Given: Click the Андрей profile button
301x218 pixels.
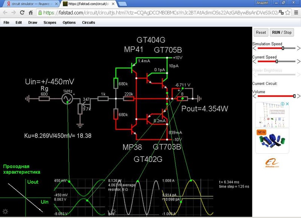Looking at the screenshot, I should 262,3.
